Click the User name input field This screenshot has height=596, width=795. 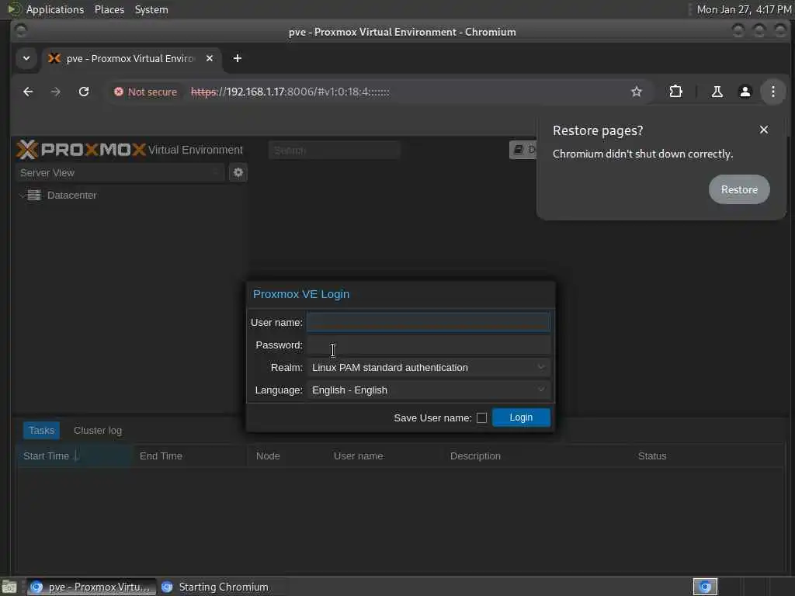429,322
